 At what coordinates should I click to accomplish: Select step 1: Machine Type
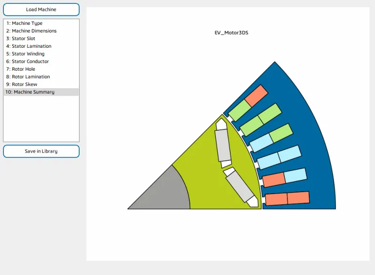click(x=41, y=23)
